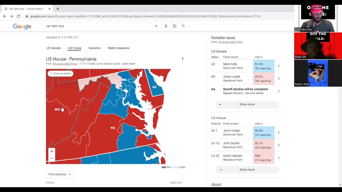The width and height of the screenshot is (342, 192).
Task: Click Show all states button
Action: point(60,74)
